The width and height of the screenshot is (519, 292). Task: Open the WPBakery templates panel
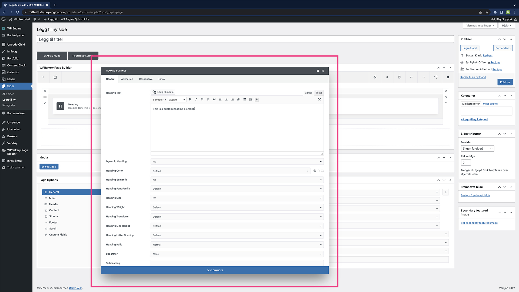[55, 77]
